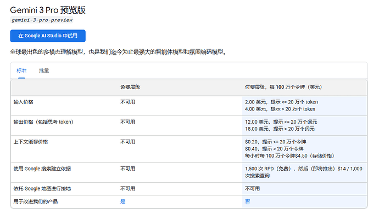This screenshot has height=214, width=379.
Task: Click the 付费层级 per 100 万个令牌 column header
Action: coord(283,87)
